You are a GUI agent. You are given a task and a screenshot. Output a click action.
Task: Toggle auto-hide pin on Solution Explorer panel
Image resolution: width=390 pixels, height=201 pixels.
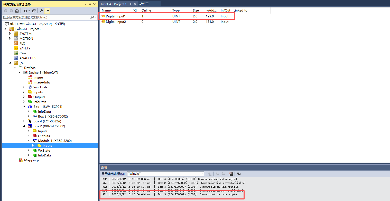(x=90, y=4)
